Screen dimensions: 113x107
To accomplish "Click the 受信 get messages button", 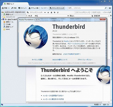I will (x=5, y=8).
